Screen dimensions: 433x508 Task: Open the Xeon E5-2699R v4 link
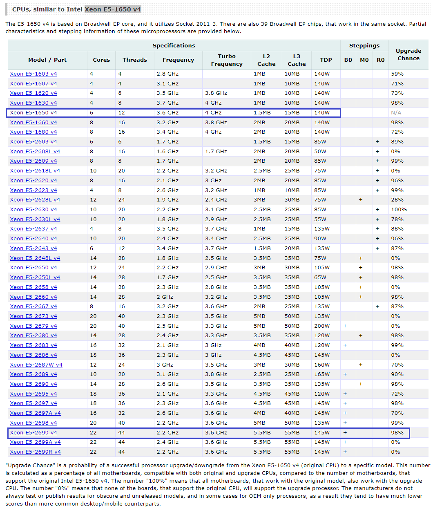click(35, 452)
